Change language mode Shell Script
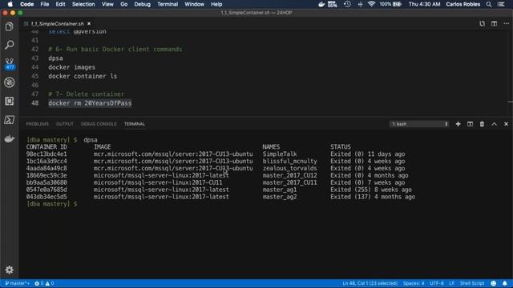513x288 pixels. 472,283
